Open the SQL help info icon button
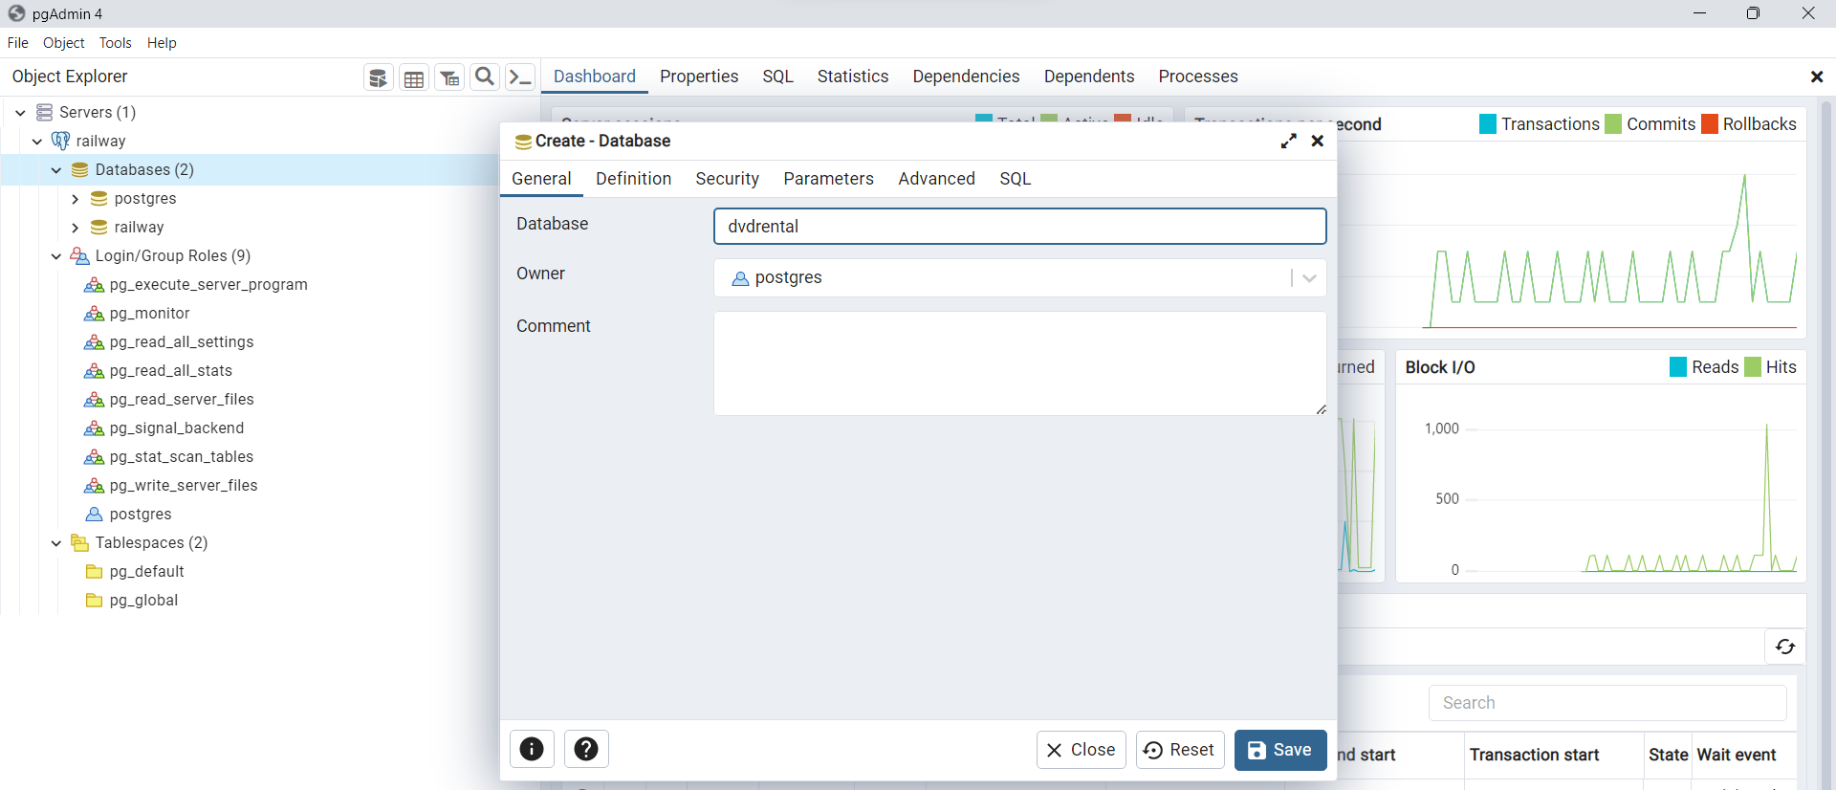This screenshot has height=790, width=1836. tap(532, 749)
